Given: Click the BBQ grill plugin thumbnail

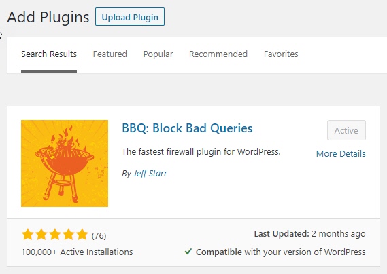Looking at the screenshot, I should (65, 163).
